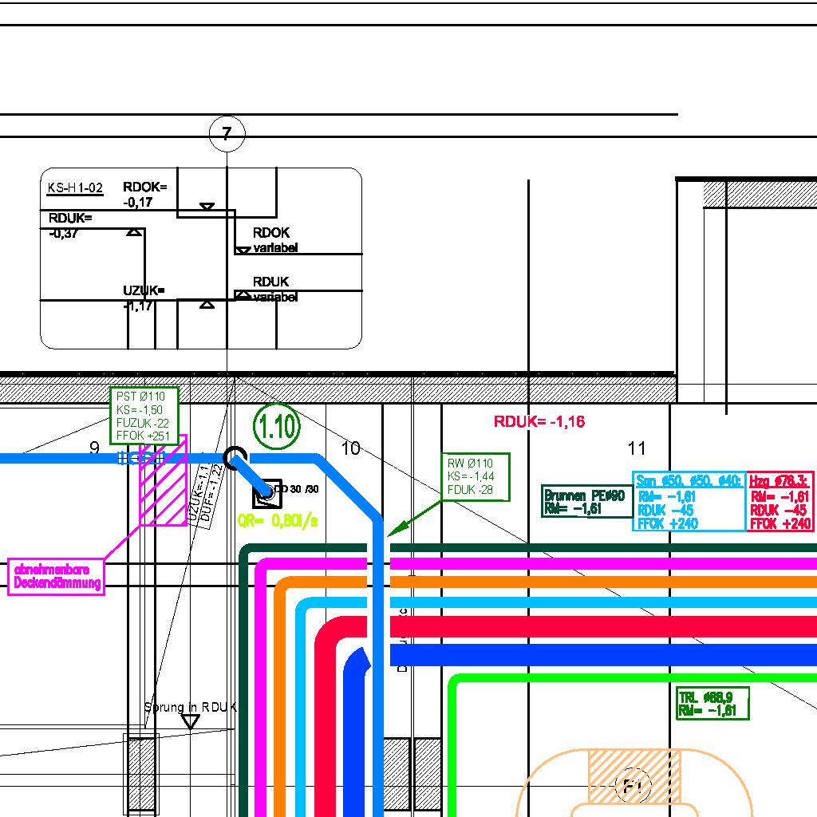Select the magenta abnehmbare Deckendämmung label
This screenshot has width=817, height=817.
coord(57,576)
